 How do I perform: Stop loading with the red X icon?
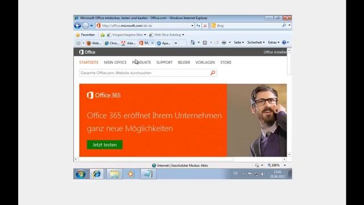205,26
